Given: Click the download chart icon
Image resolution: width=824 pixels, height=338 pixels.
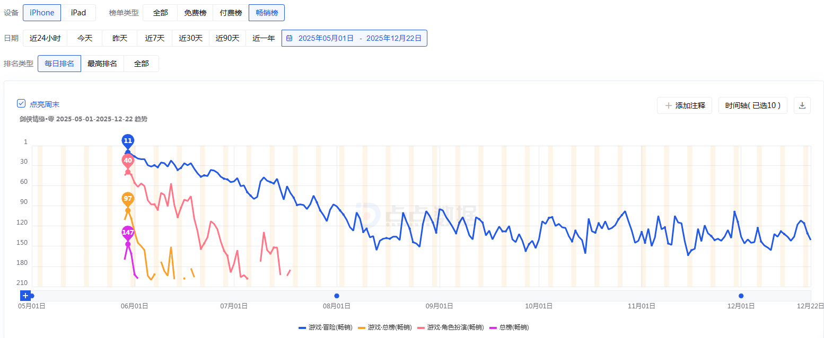Looking at the screenshot, I should tap(802, 105).
